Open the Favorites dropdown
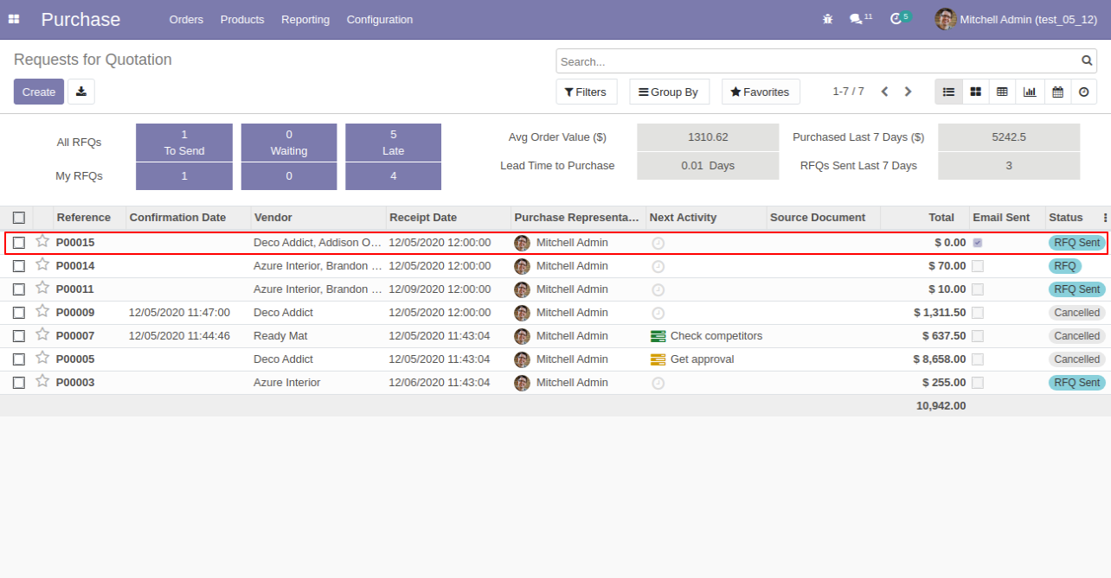Screen dimensions: 1111x578 761,92
